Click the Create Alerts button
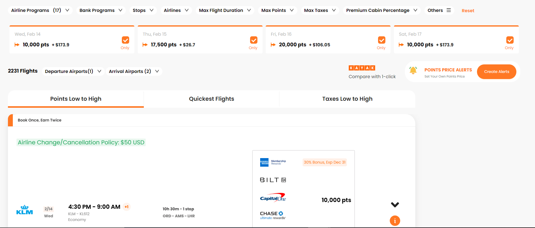Viewport: 535px width, 228px height. click(x=497, y=72)
